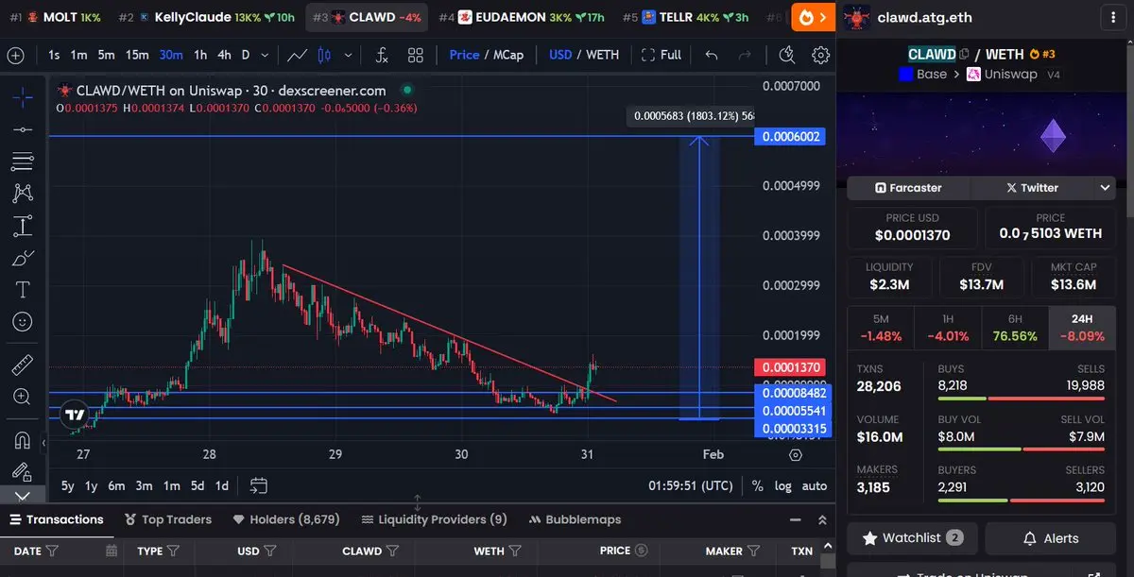
Task: Open the Bubblemaps tab
Action: (x=576, y=519)
